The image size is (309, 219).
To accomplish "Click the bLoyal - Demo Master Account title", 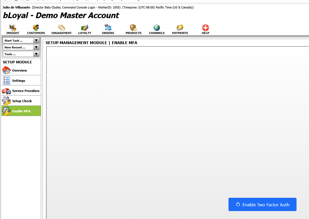I will pyautogui.click(x=61, y=16).
